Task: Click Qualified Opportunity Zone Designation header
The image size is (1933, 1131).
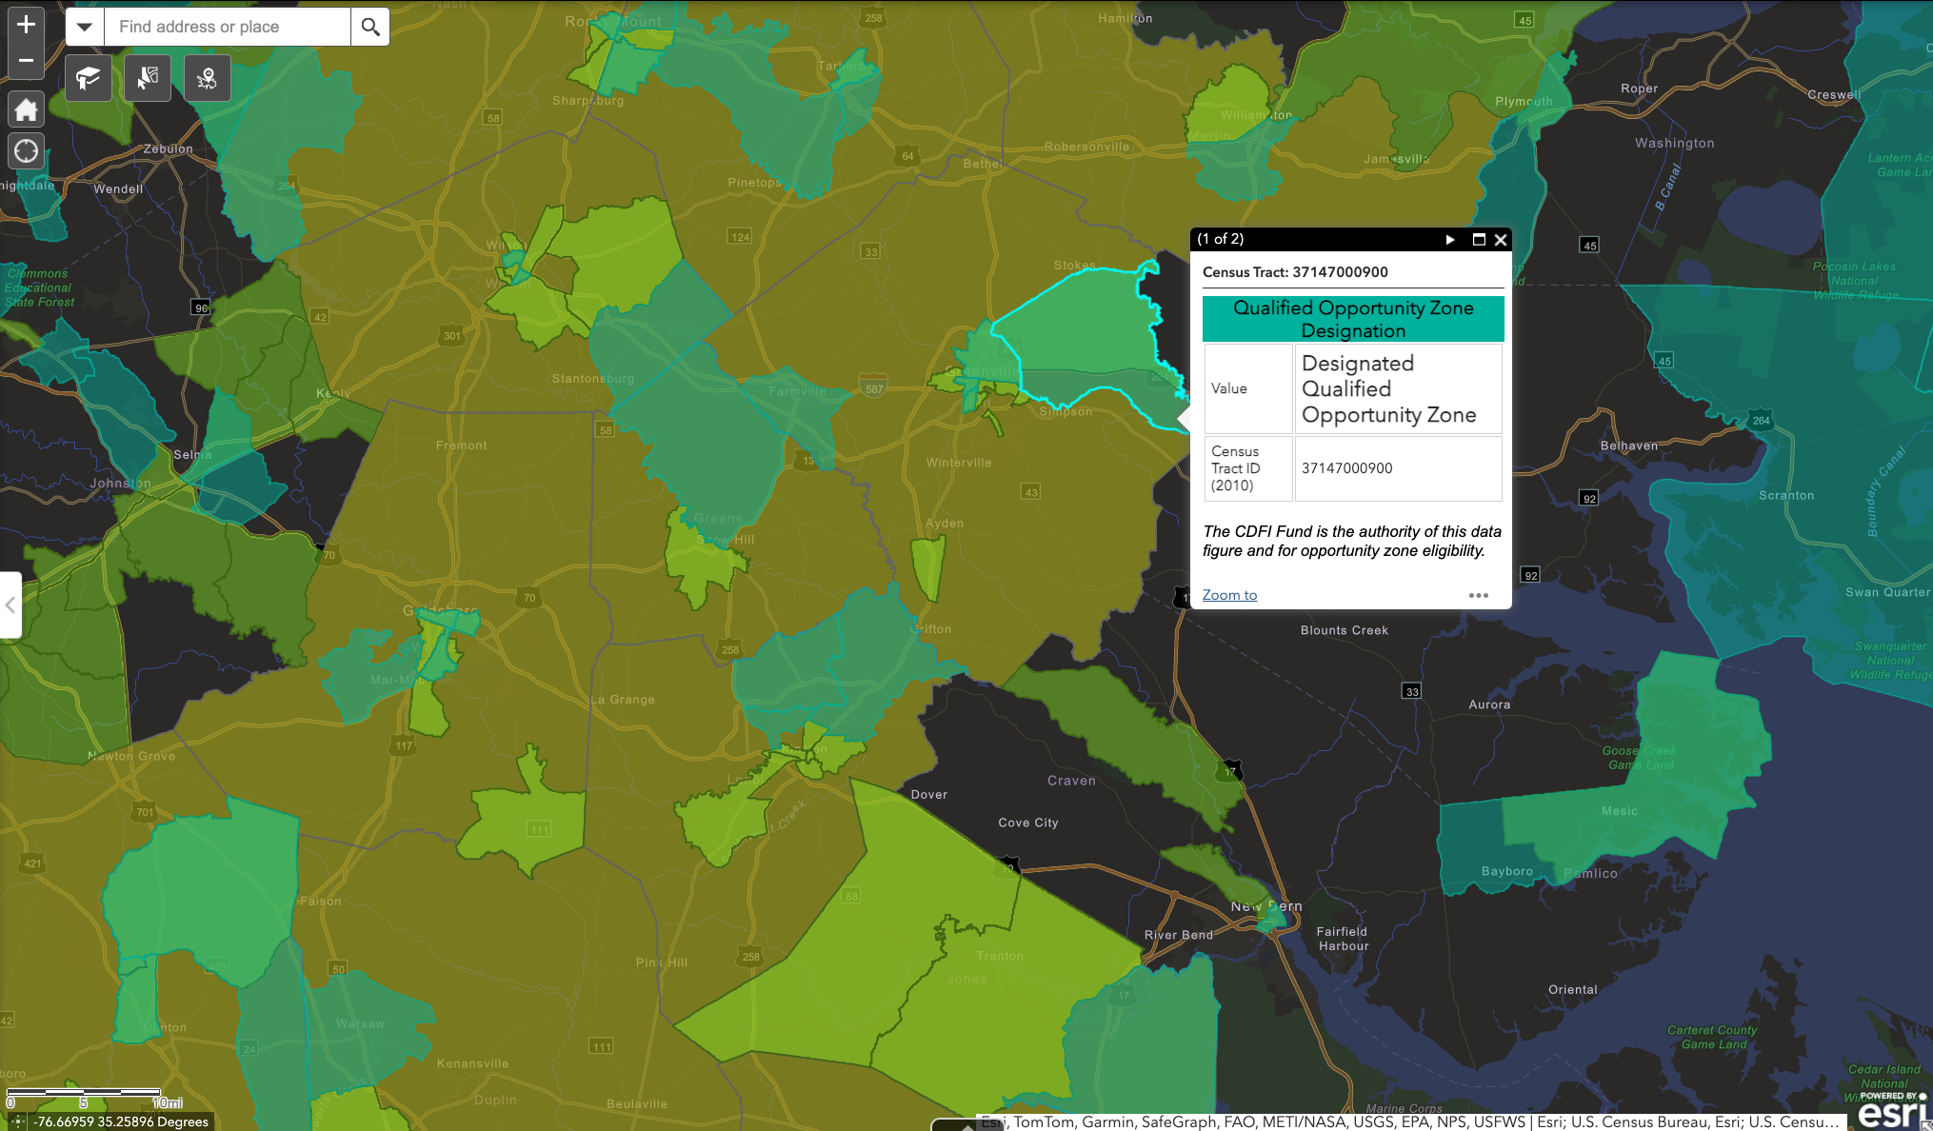Action: click(x=1352, y=319)
